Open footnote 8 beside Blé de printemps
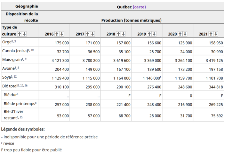 pyautogui.click(x=36, y=103)
